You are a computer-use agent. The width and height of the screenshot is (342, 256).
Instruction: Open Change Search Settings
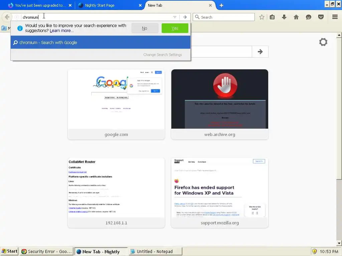[163, 55]
